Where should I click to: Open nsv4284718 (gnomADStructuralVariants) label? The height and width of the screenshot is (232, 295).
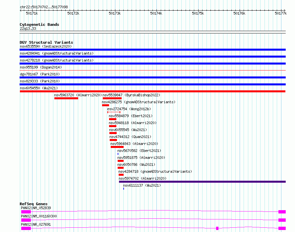pyautogui.click(x=155, y=171)
